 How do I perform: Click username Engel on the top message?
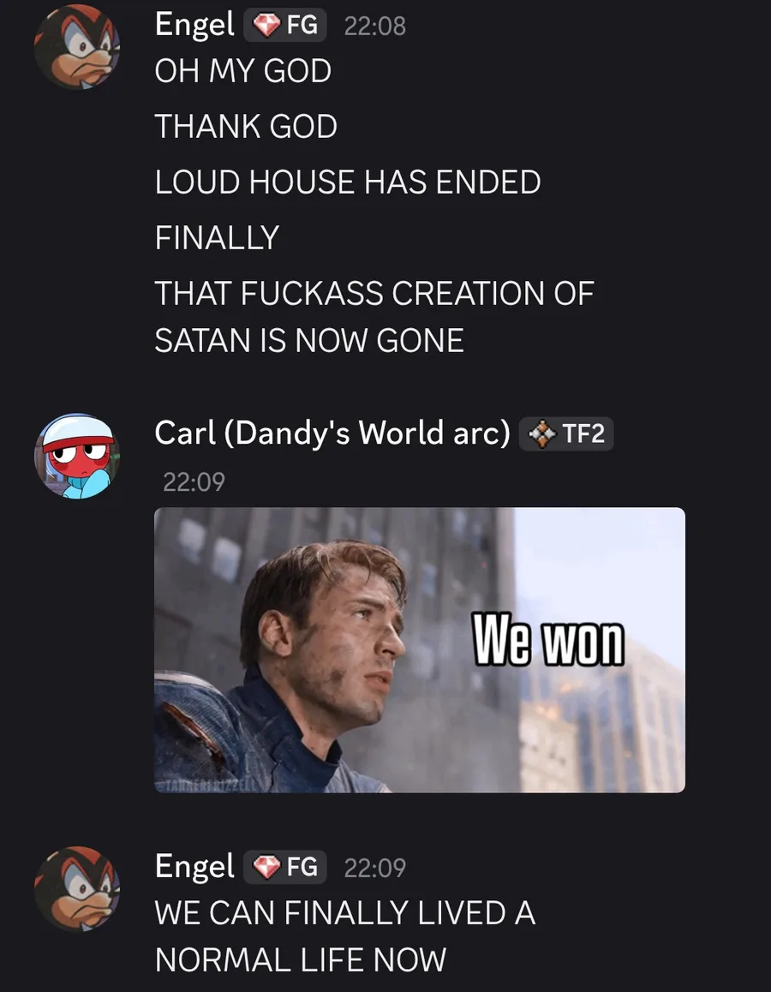[194, 26]
